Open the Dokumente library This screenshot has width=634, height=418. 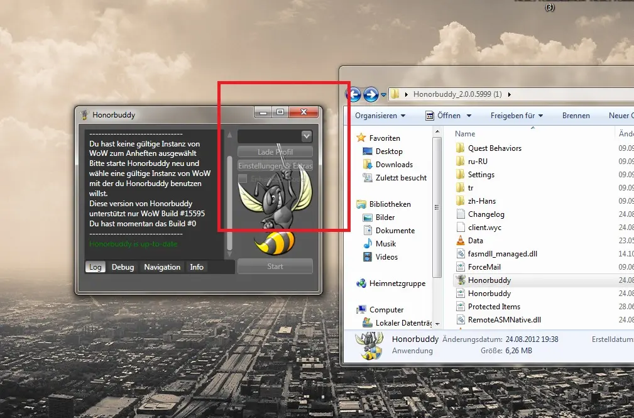pyautogui.click(x=388, y=231)
